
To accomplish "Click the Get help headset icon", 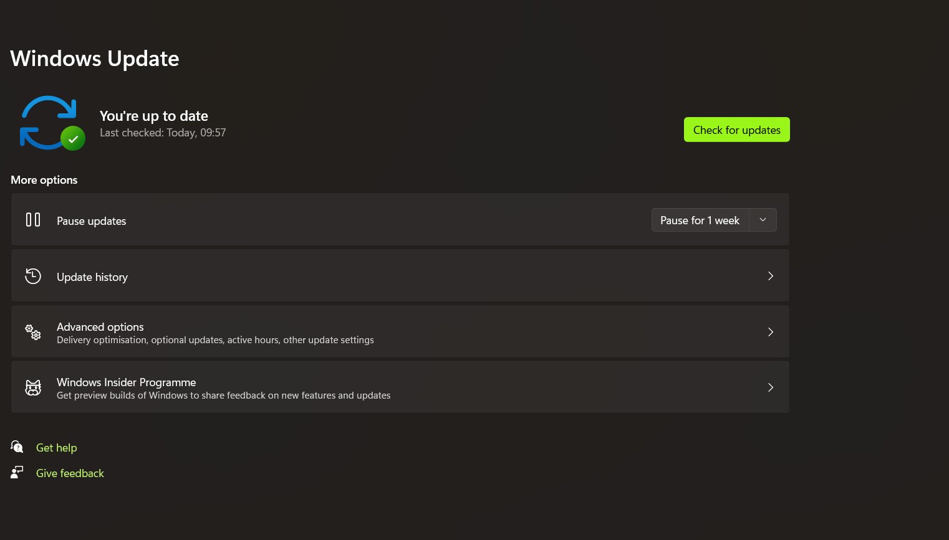I will point(17,447).
